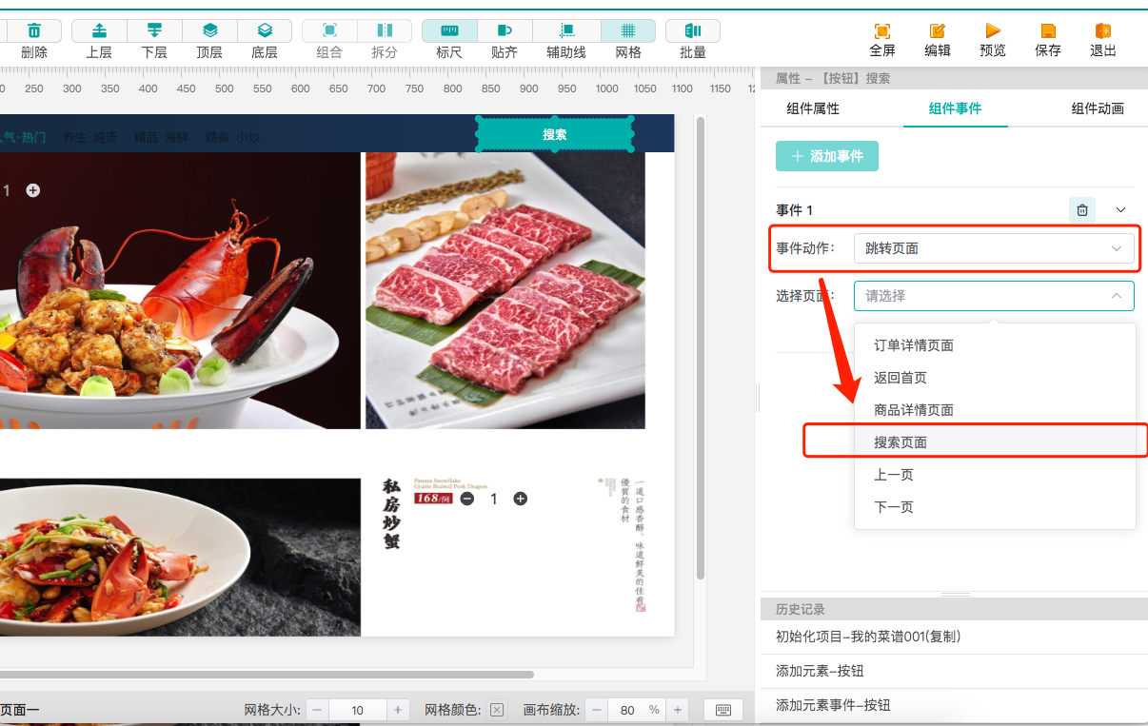Click the grid color (网格颜色) swatch
The image size is (1148, 726).
pyautogui.click(x=497, y=710)
